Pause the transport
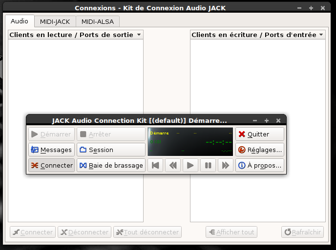Image resolution: width=336 pixels, height=250 pixels. [208, 165]
